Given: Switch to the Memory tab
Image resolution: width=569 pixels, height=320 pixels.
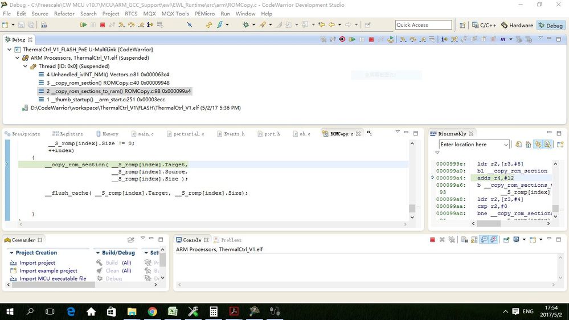Looking at the screenshot, I should click(108, 134).
